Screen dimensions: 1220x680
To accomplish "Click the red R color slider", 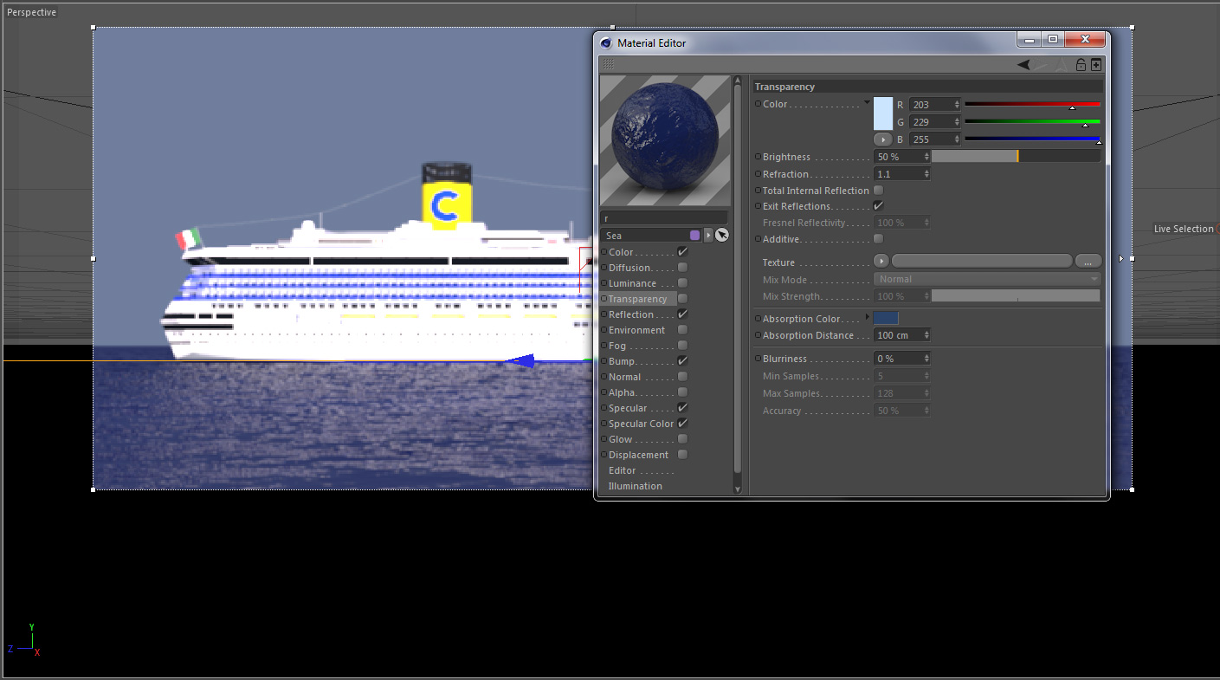I will pyautogui.click(x=1032, y=105).
